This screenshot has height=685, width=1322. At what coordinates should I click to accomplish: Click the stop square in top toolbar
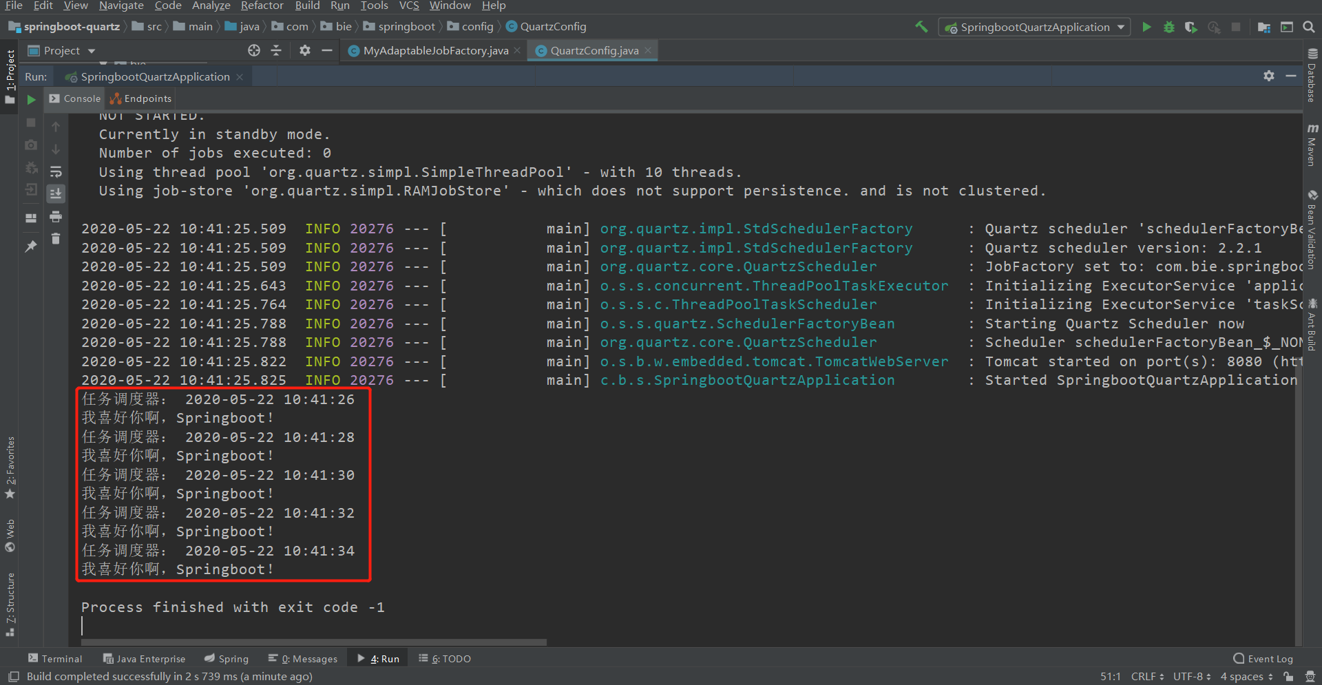pos(1236,27)
